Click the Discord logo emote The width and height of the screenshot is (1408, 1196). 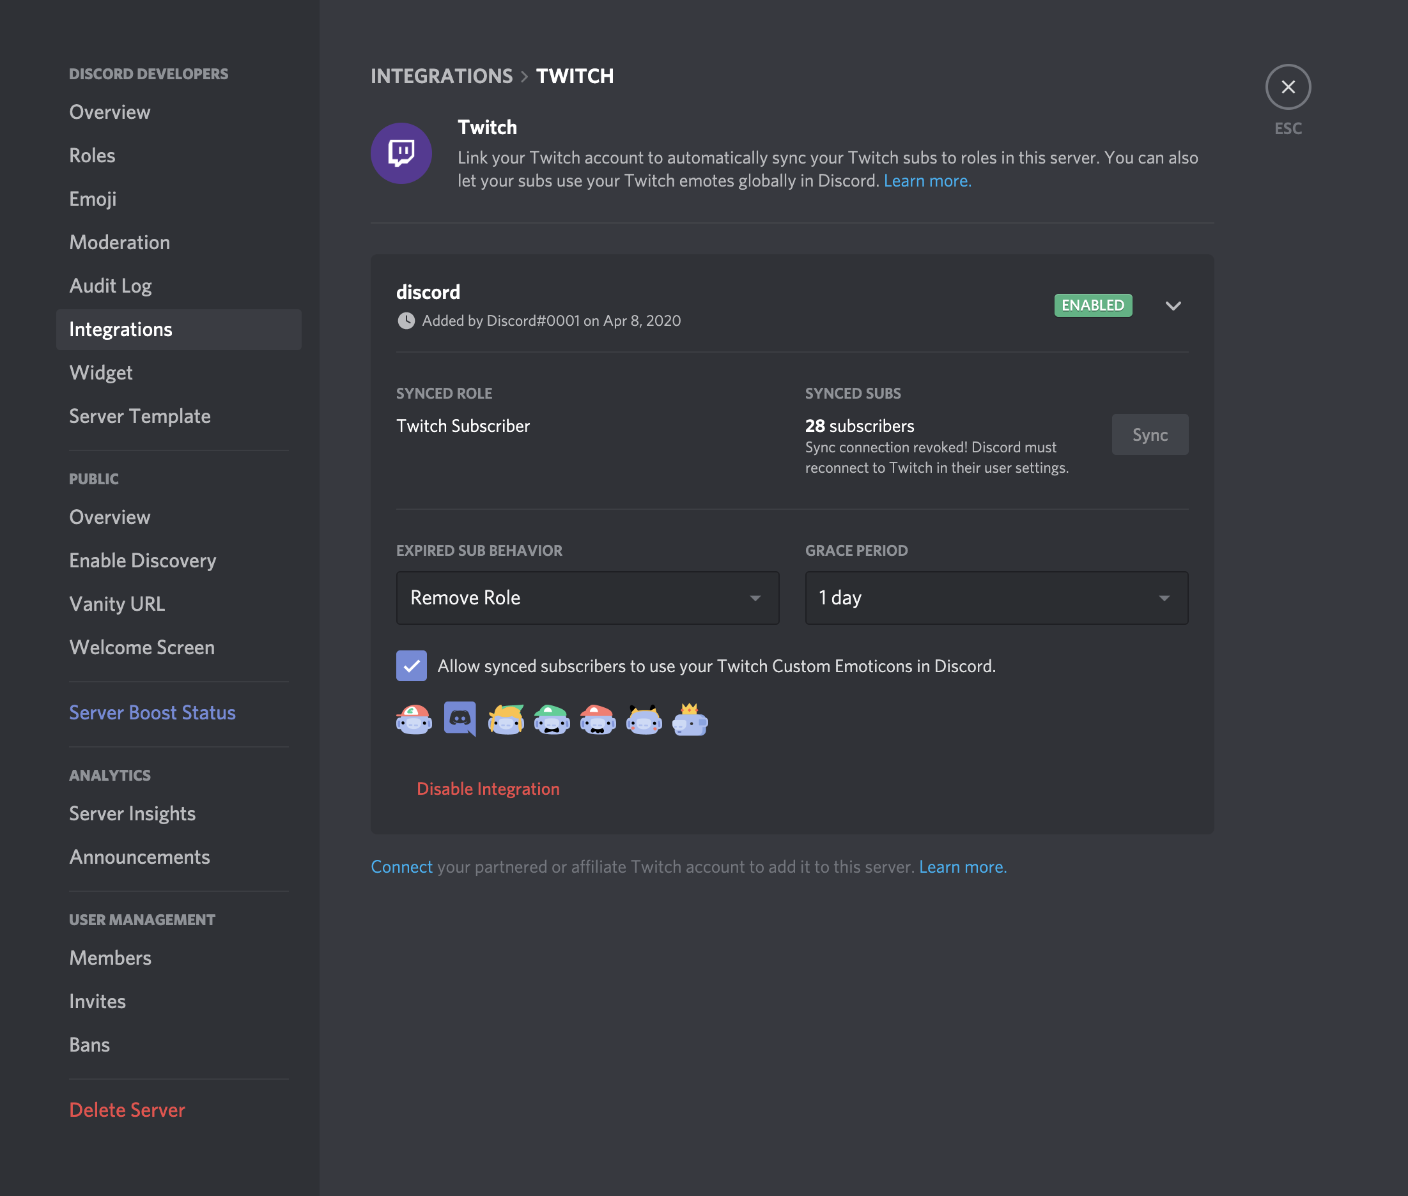click(x=460, y=720)
